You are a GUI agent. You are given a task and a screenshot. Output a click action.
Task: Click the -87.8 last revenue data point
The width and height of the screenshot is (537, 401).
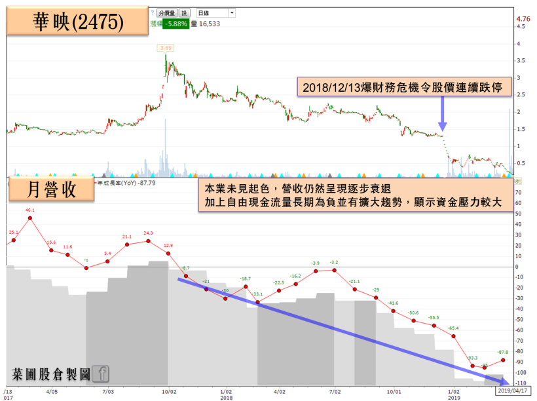(x=503, y=360)
